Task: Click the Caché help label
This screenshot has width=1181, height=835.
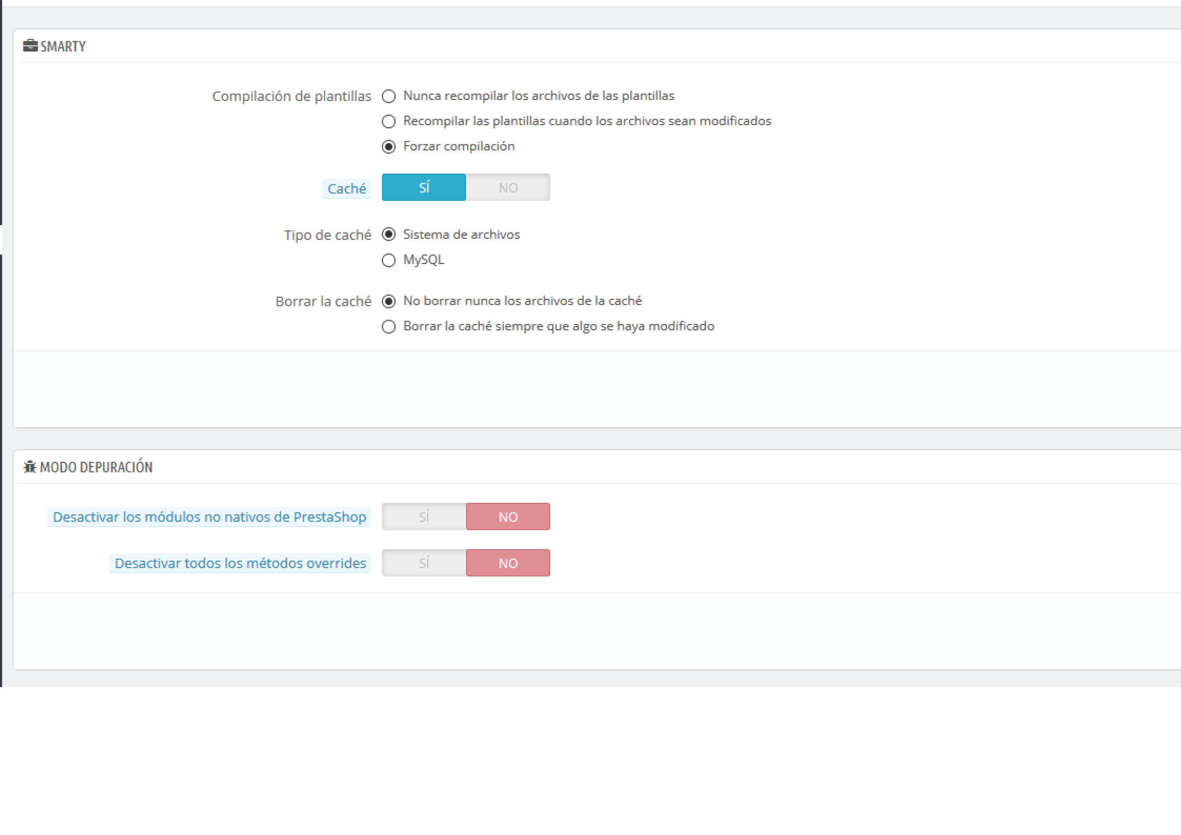Action: coord(347,189)
